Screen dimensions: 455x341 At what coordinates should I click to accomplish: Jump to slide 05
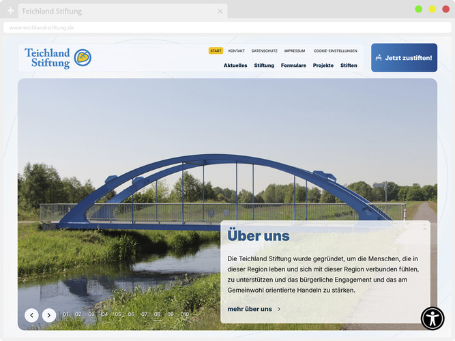point(118,314)
